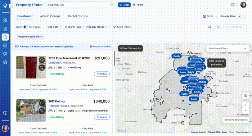
Task: Click the 3017 Delmar listing title
Action: tap(57, 101)
